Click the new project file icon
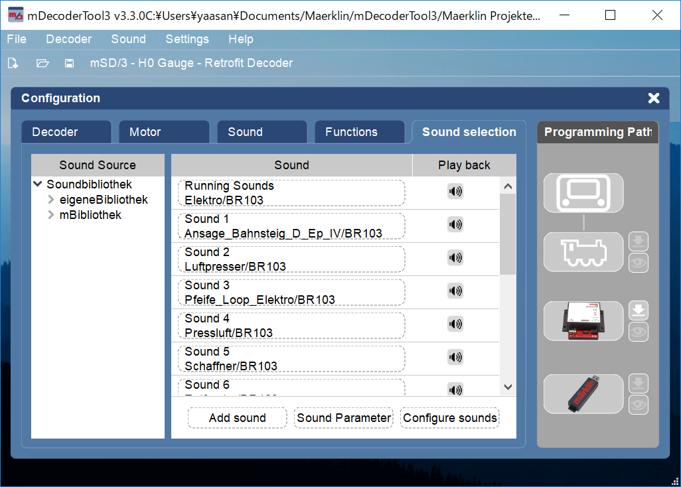 pyautogui.click(x=13, y=64)
